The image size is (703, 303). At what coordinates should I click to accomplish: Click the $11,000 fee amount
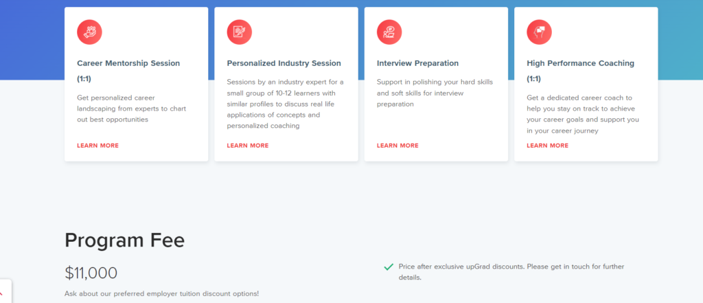91,273
